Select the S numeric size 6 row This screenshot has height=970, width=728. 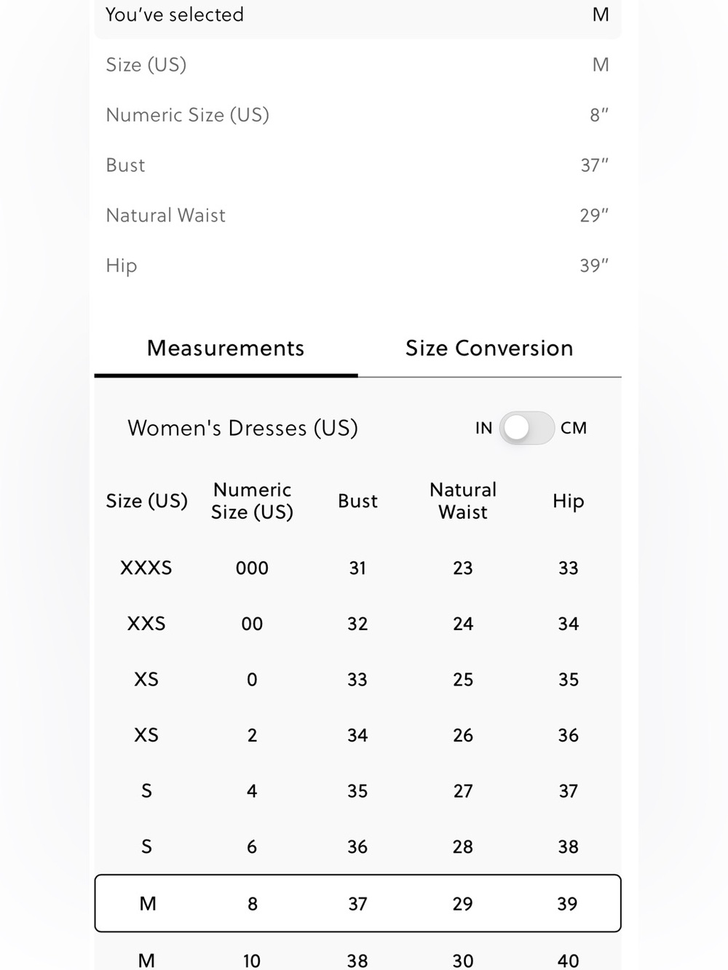click(357, 846)
